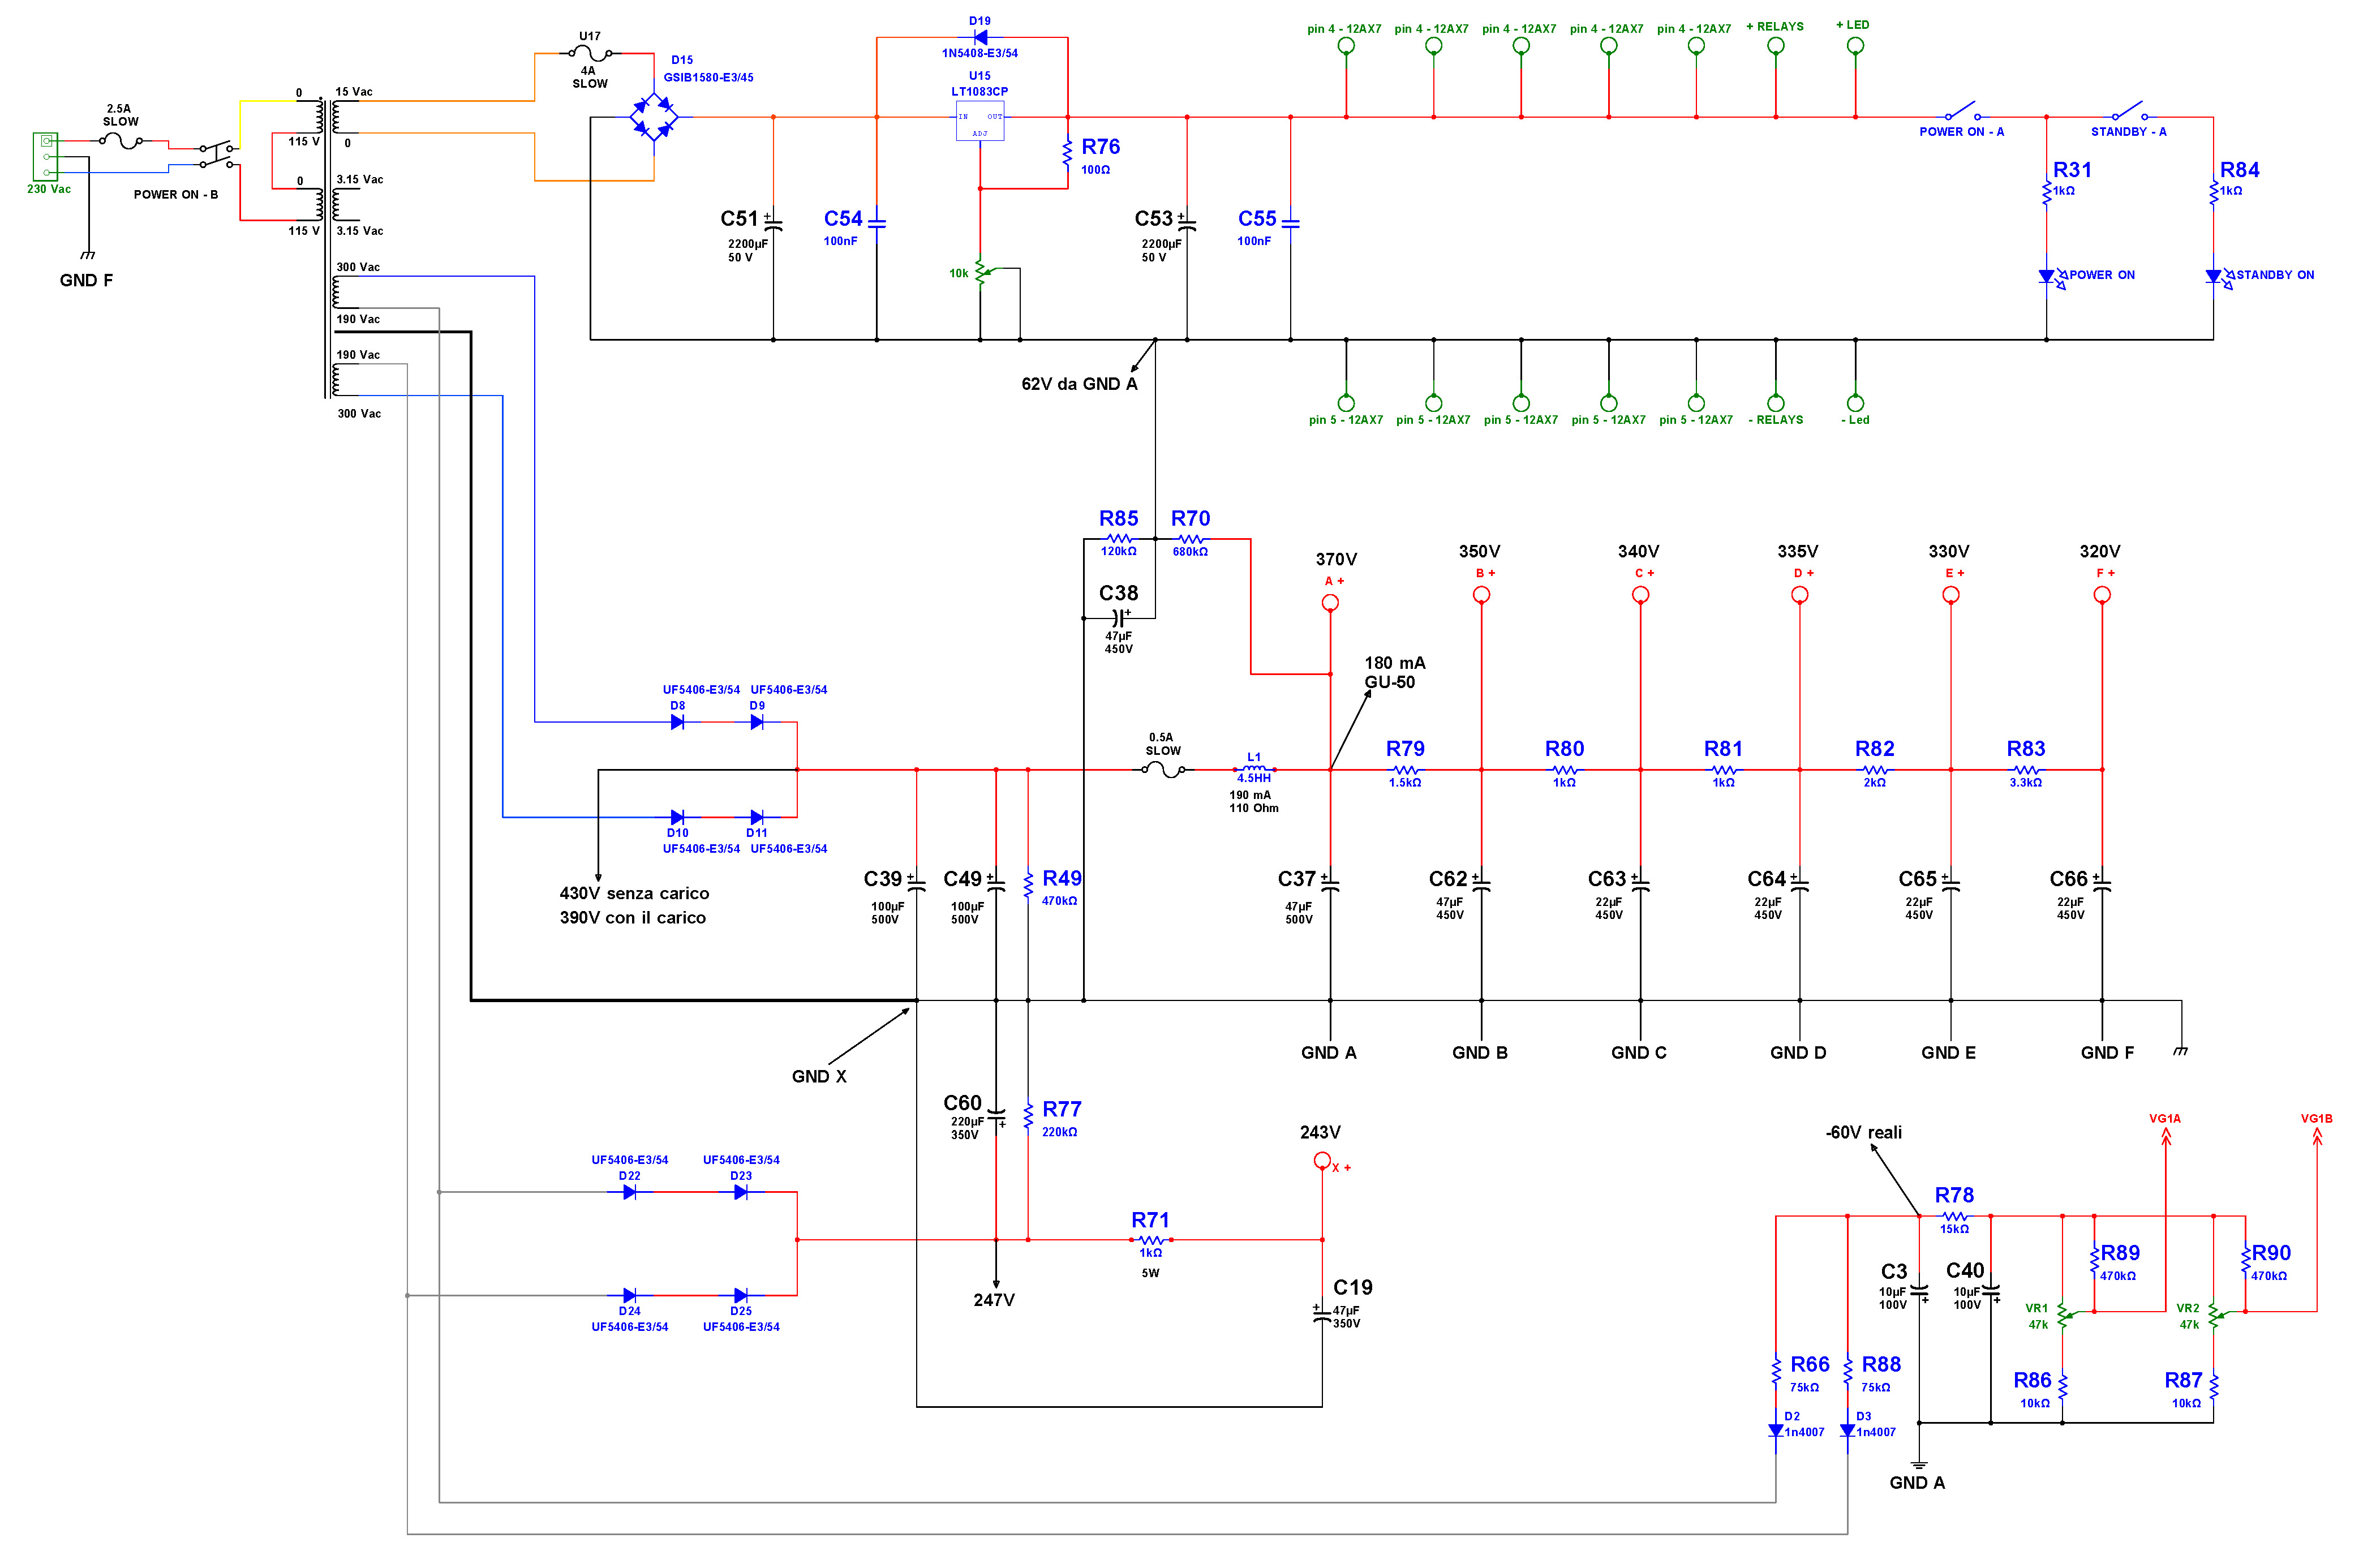Select the + RELAYS terminal circle
This screenshot has width=2376, height=1568.
click(1776, 45)
